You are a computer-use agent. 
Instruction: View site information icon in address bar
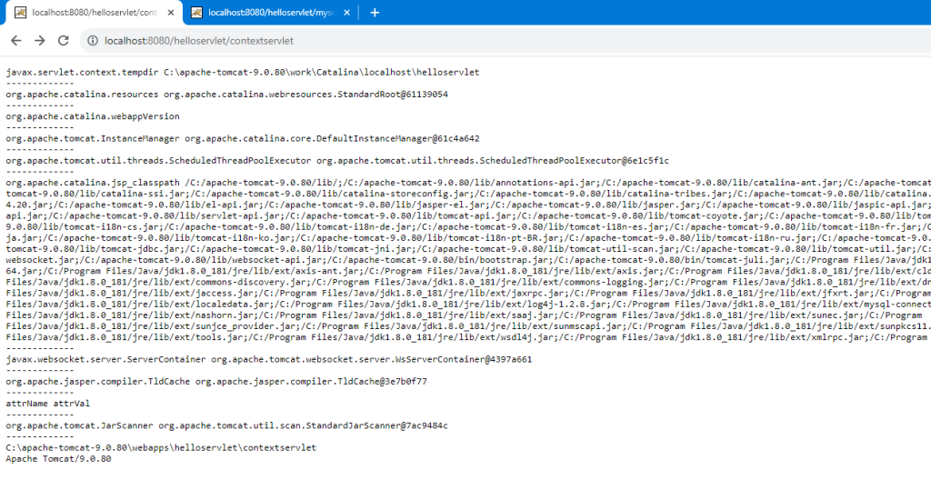coord(93,41)
